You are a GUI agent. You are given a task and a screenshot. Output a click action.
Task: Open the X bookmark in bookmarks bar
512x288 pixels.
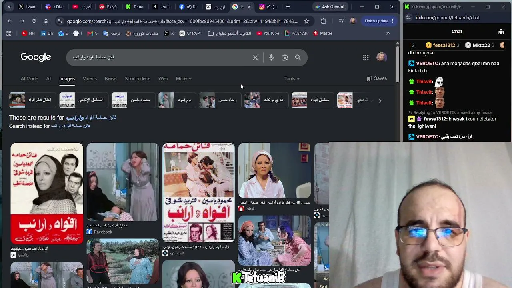click(x=169, y=33)
